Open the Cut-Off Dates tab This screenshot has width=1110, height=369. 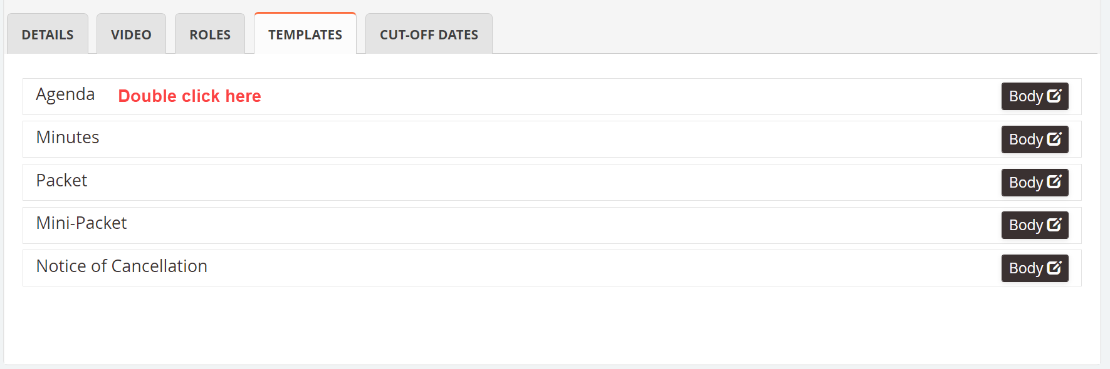click(x=429, y=35)
